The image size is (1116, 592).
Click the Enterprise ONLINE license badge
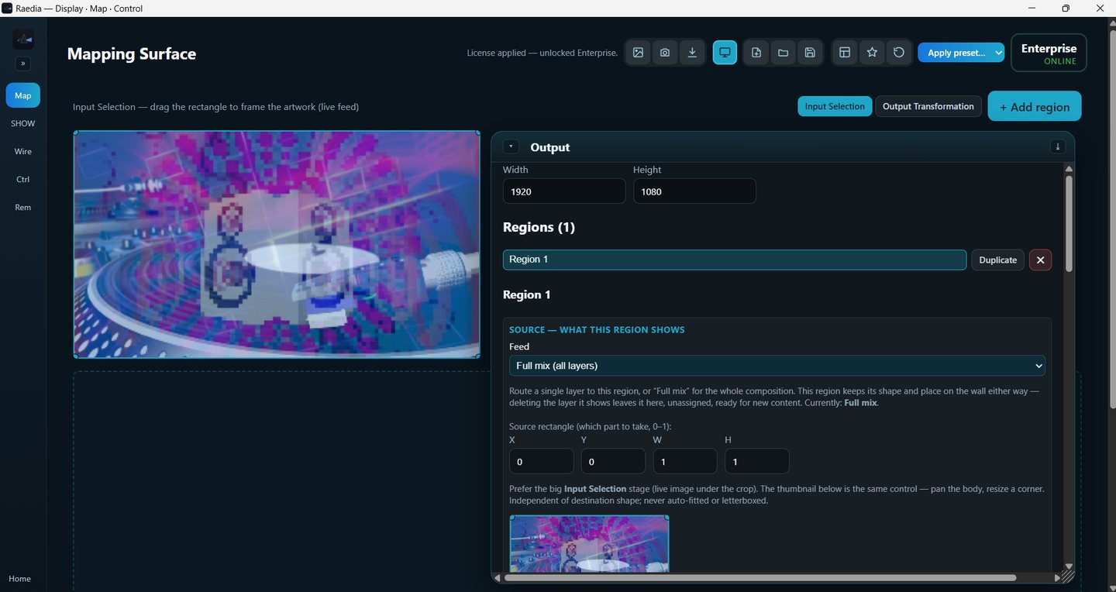tap(1049, 53)
